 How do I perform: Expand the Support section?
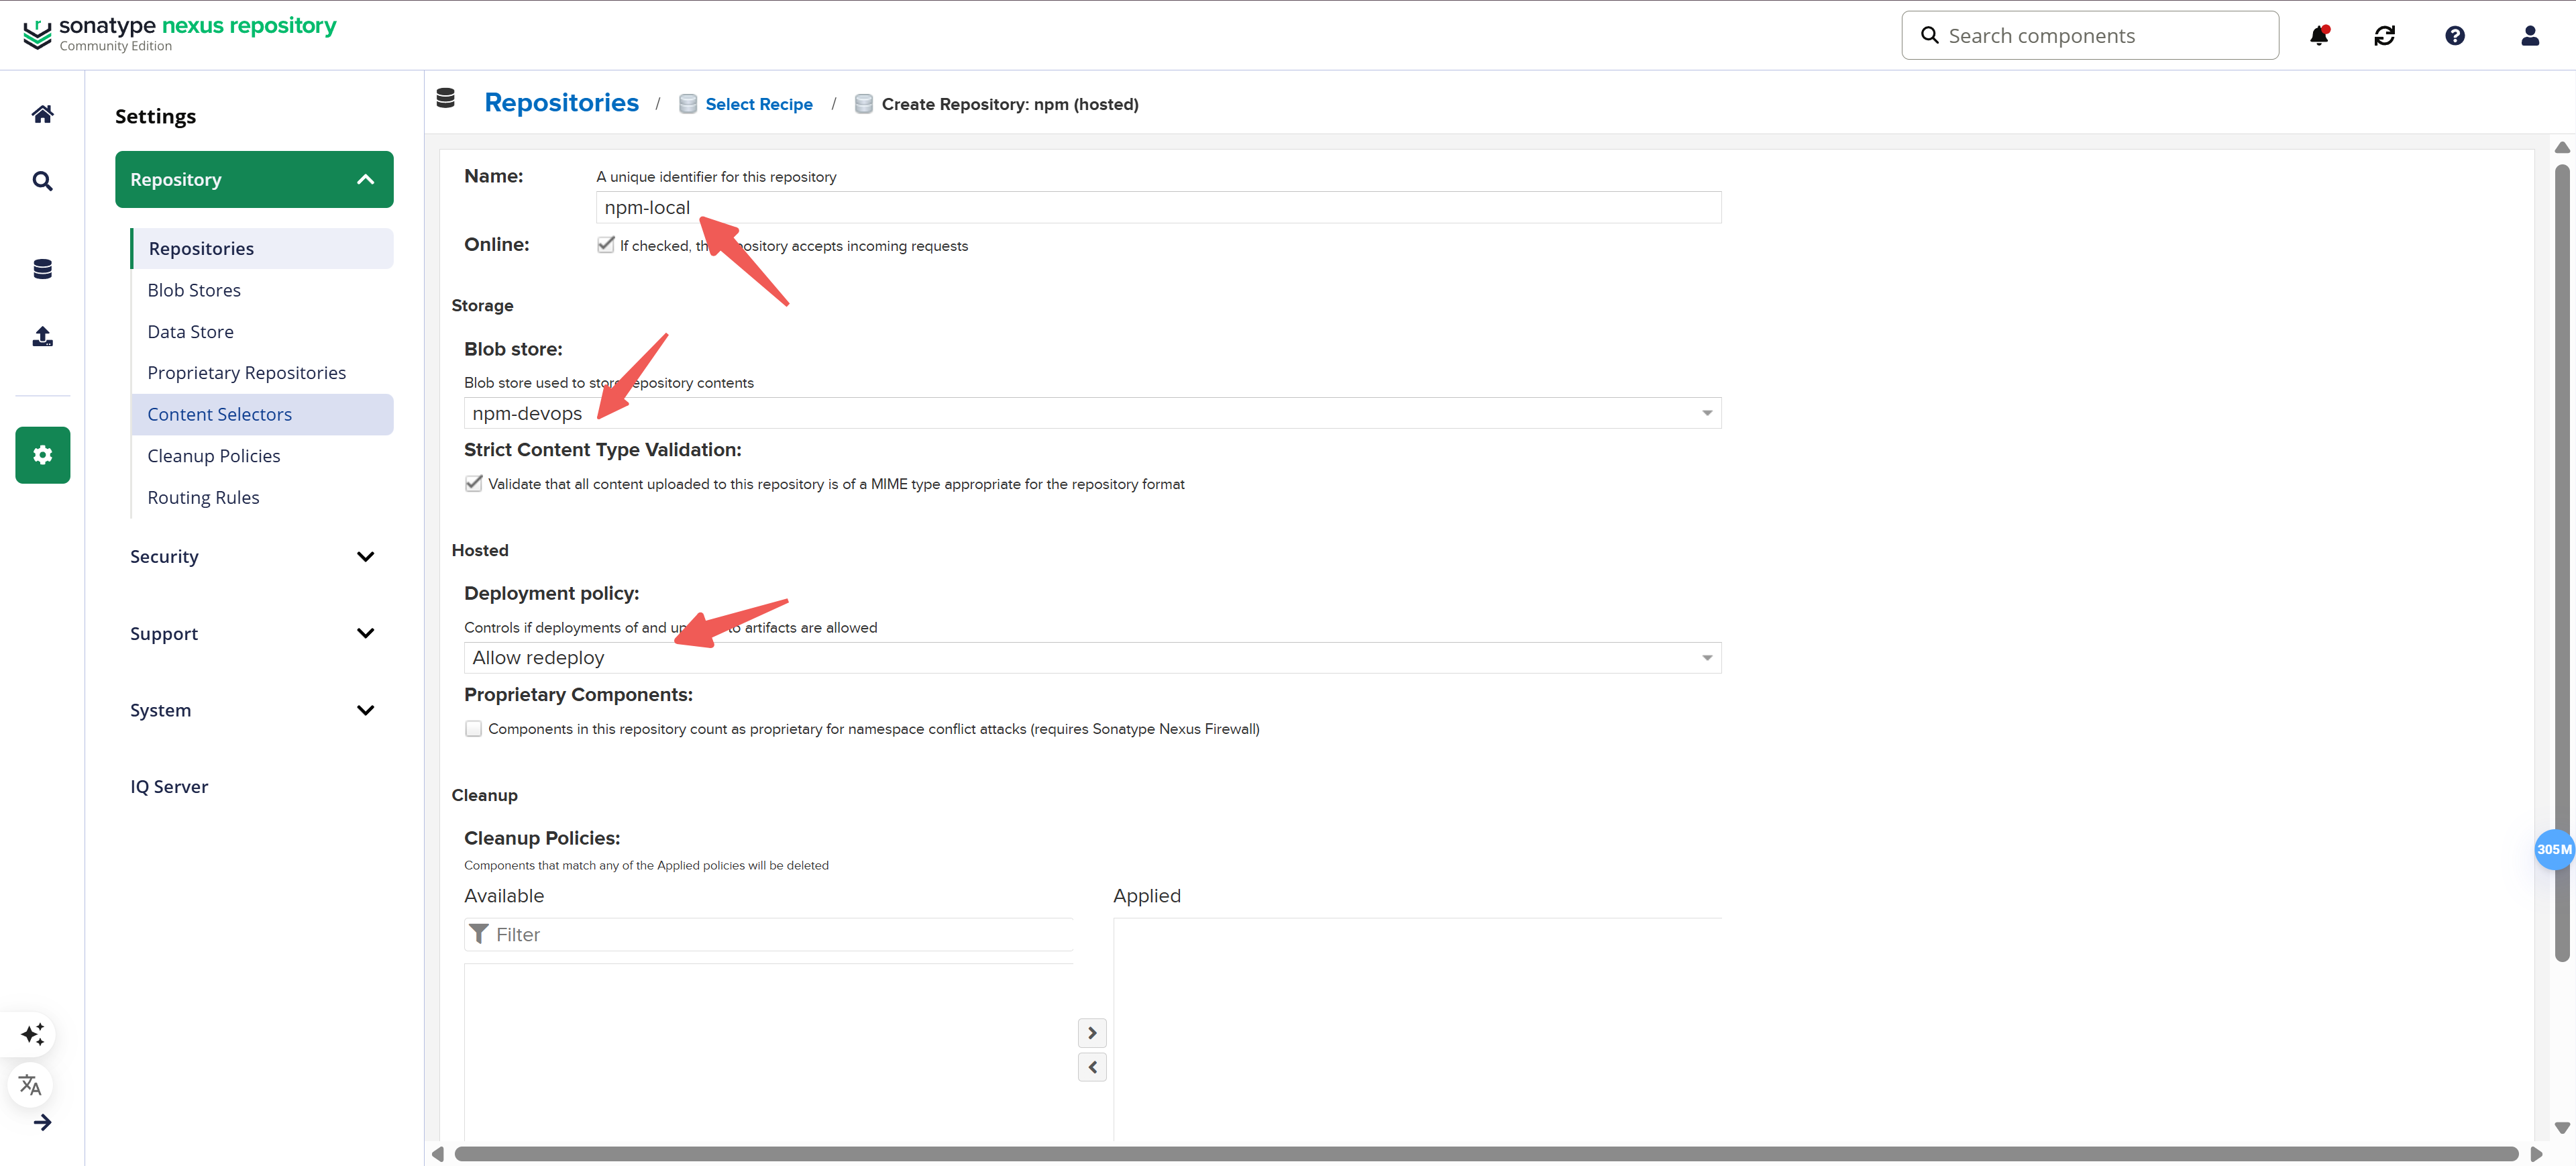(254, 634)
